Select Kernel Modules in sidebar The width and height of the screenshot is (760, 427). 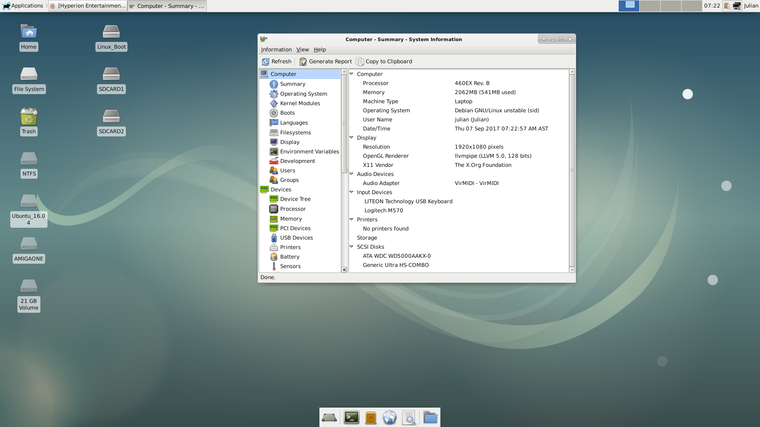tap(300, 103)
